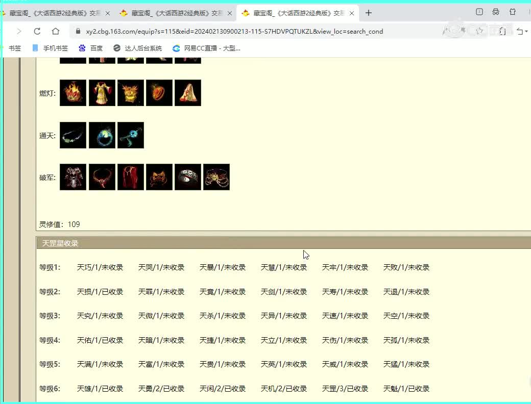Open the 网易CC直播 bookmark
Image resolution: width=531 pixels, height=404 pixels.
pos(207,48)
